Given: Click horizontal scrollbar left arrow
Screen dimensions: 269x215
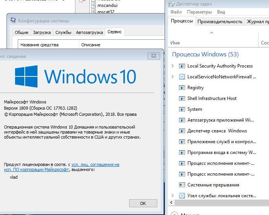Looking at the screenshot, I should (171, 203).
